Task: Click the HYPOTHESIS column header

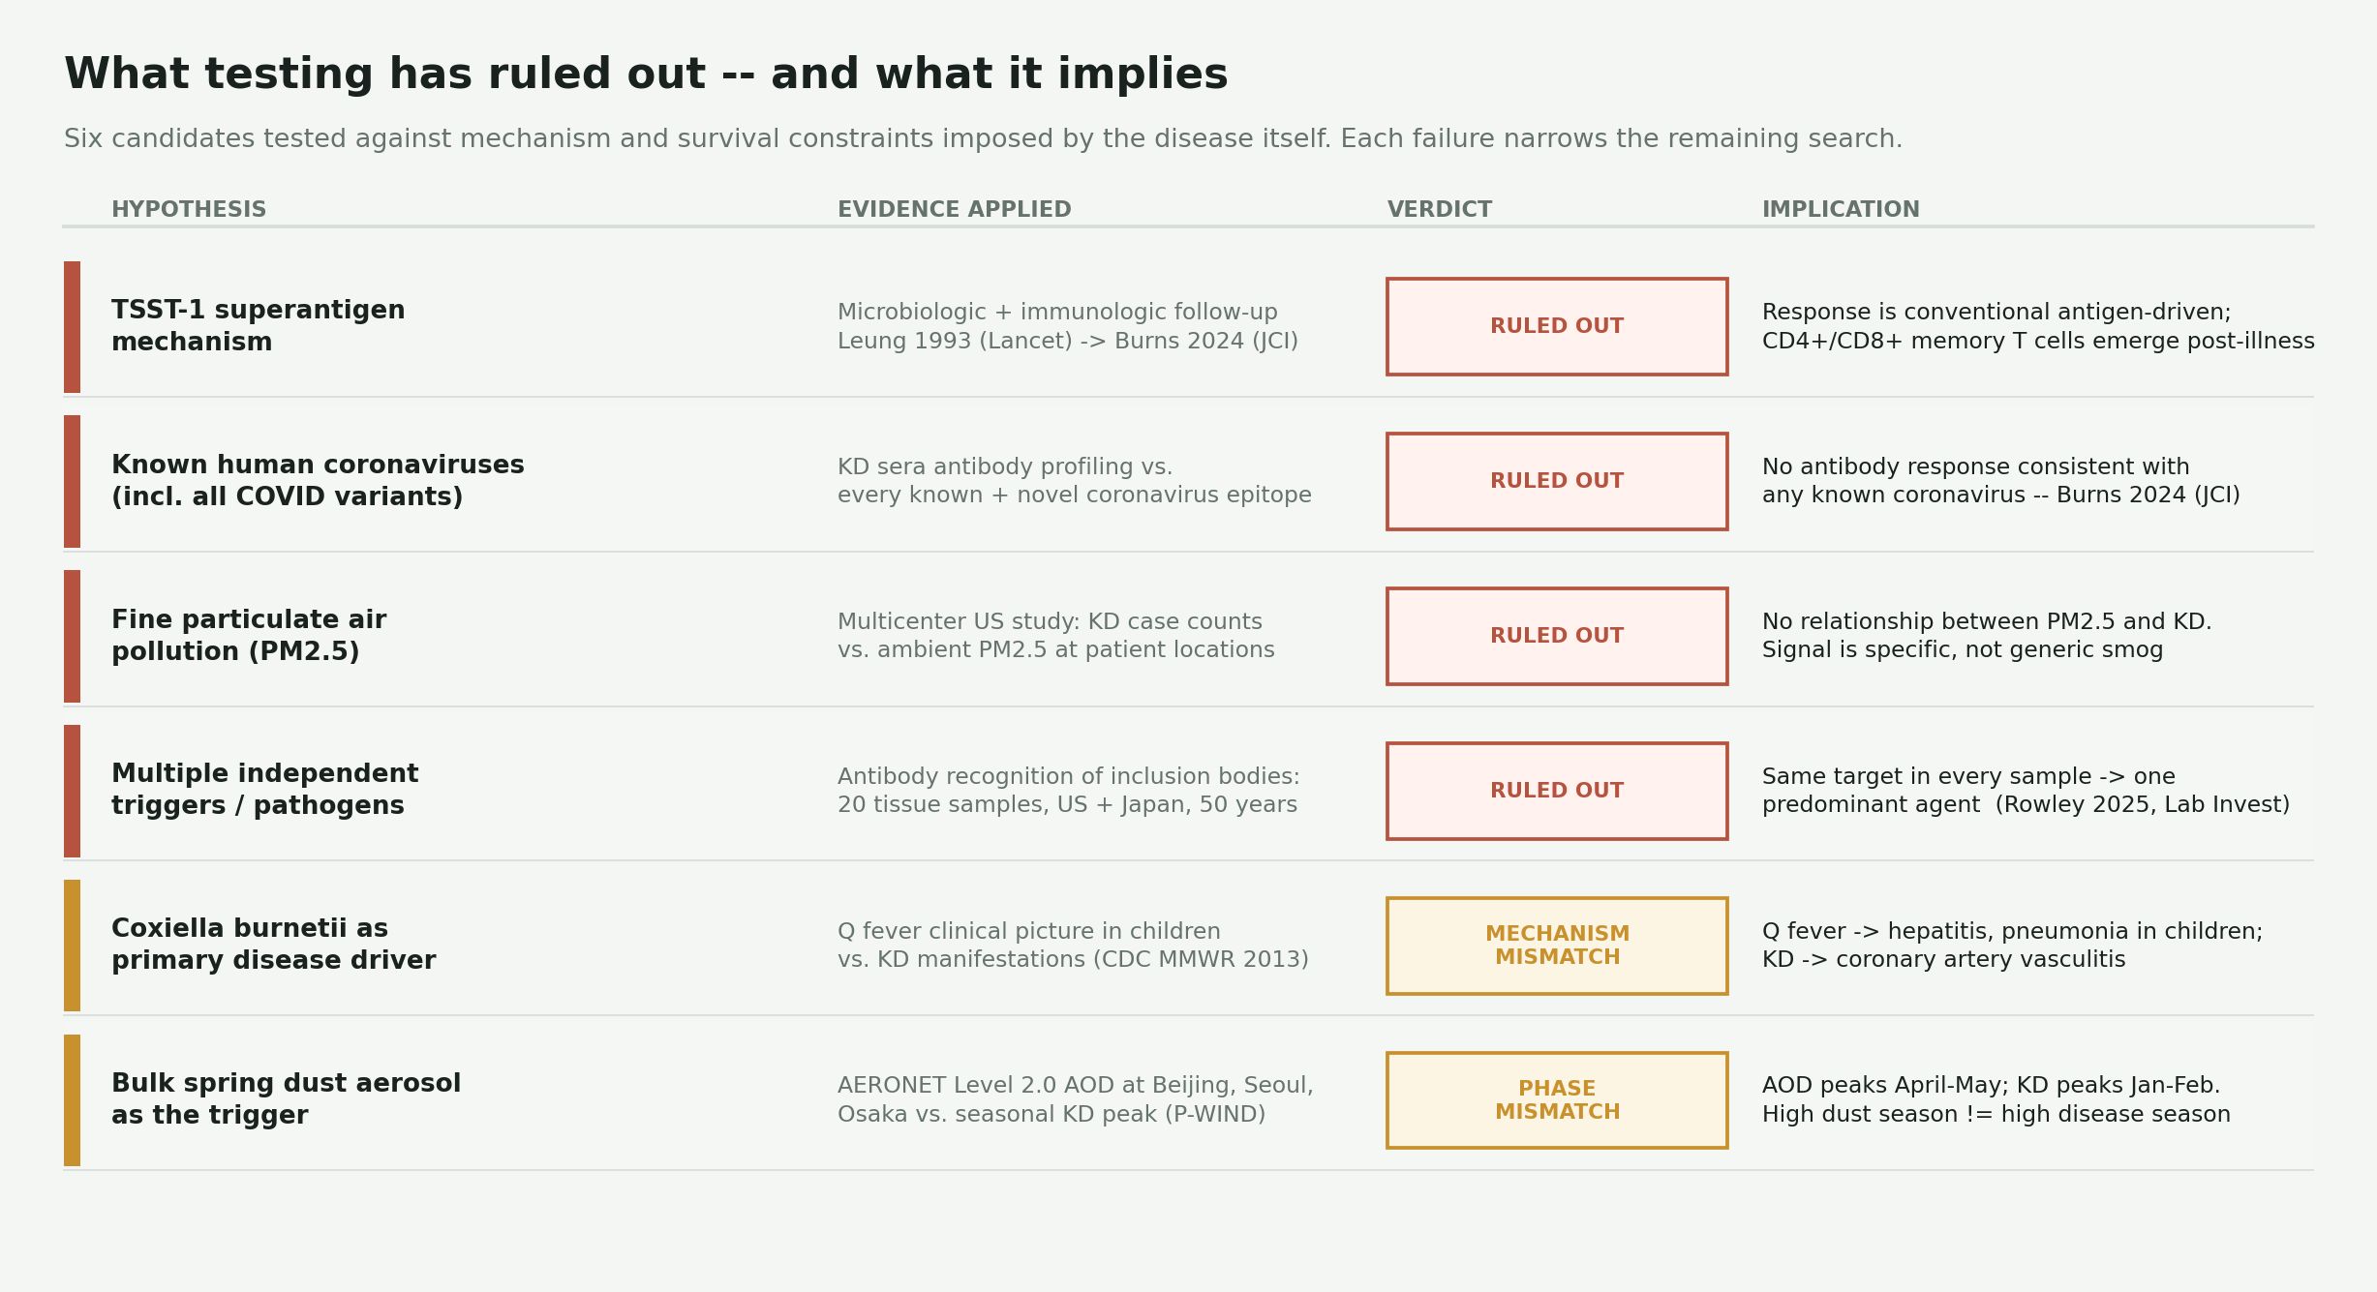Action: (189, 210)
